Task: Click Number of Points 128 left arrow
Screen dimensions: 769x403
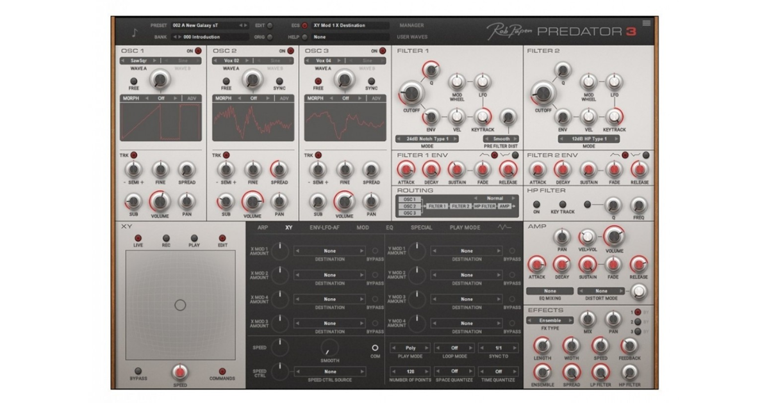Action: click(392, 371)
